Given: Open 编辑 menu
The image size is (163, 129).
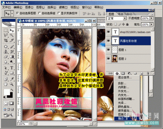Looking at the screenshot, I should [x=18, y=7].
